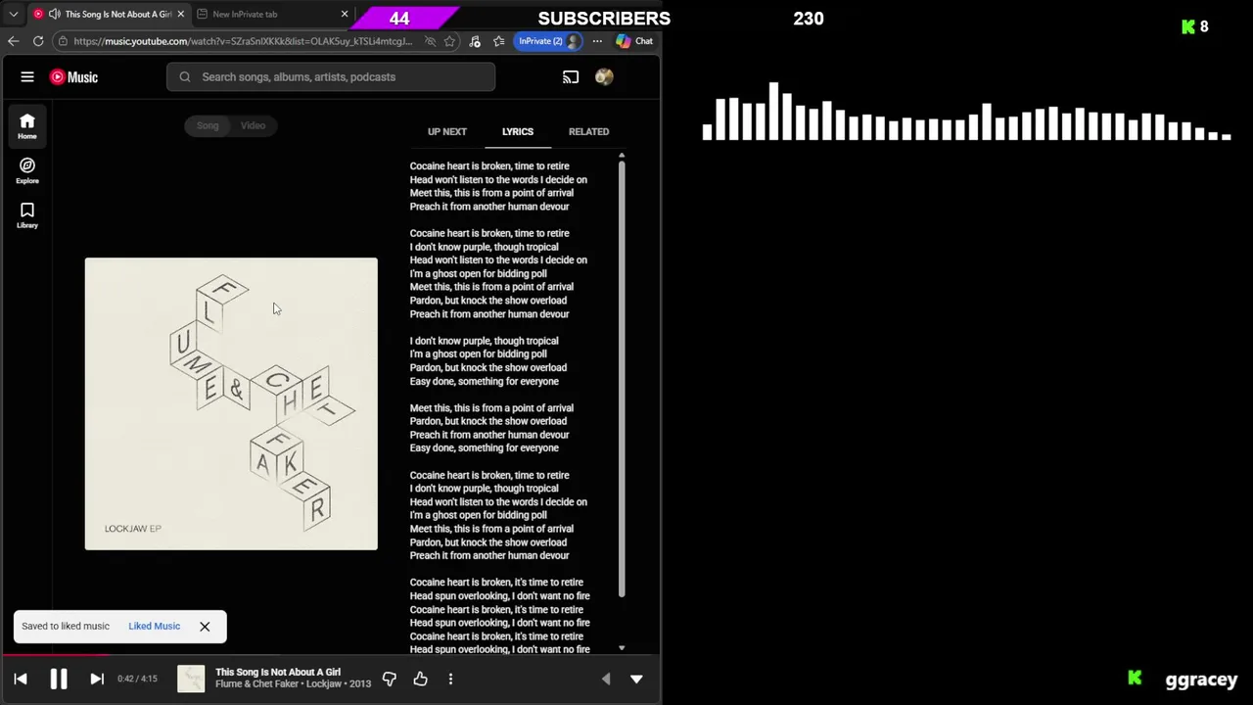Go back with browser back arrow

point(13,41)
